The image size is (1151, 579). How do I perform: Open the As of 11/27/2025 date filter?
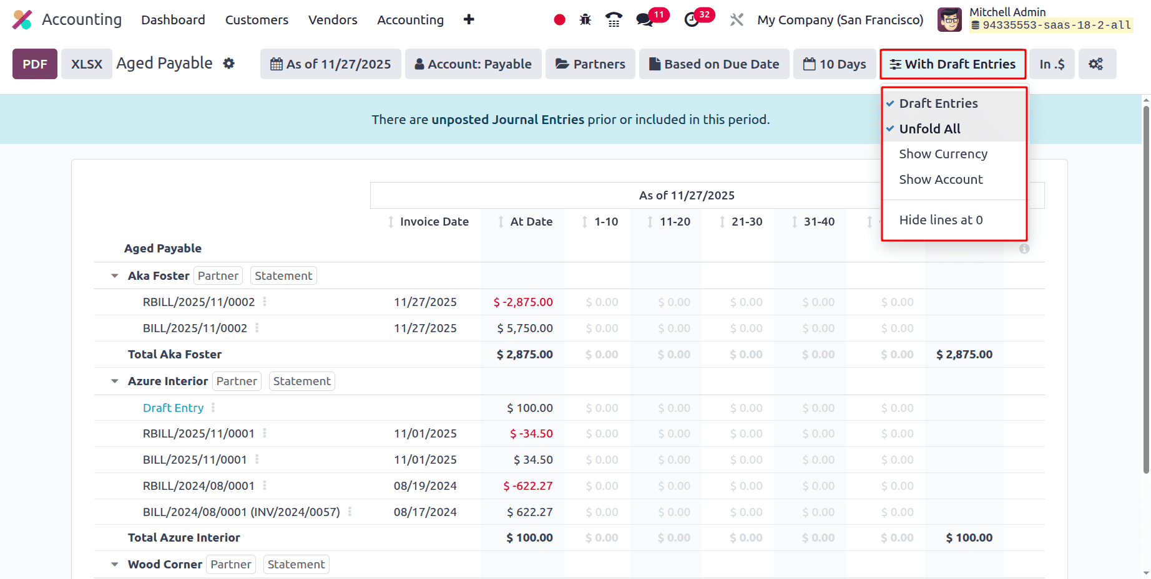(x=331, y=64)
